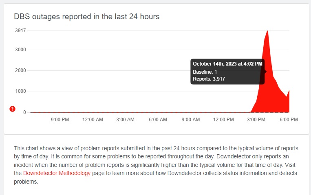The image size is (311, 195).
Task: Click the 6:00 AM x-axis label
Action: click(158, 120)
